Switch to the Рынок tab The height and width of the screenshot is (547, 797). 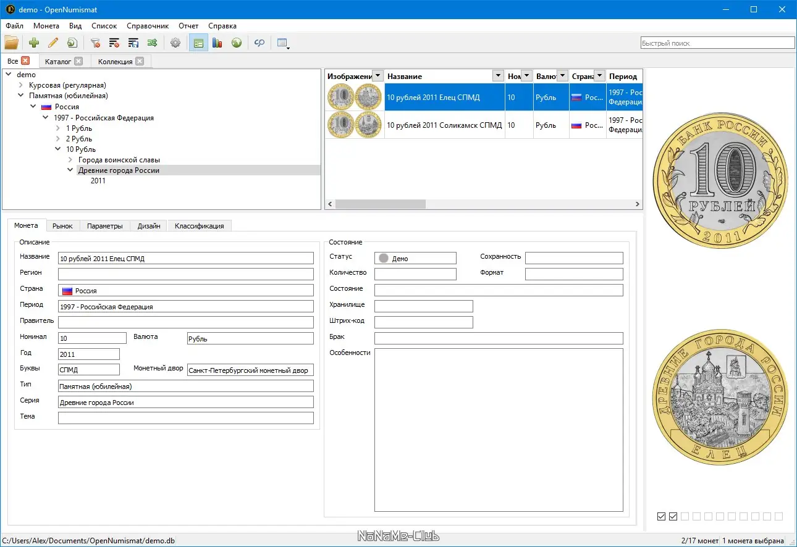coord(62,226)
